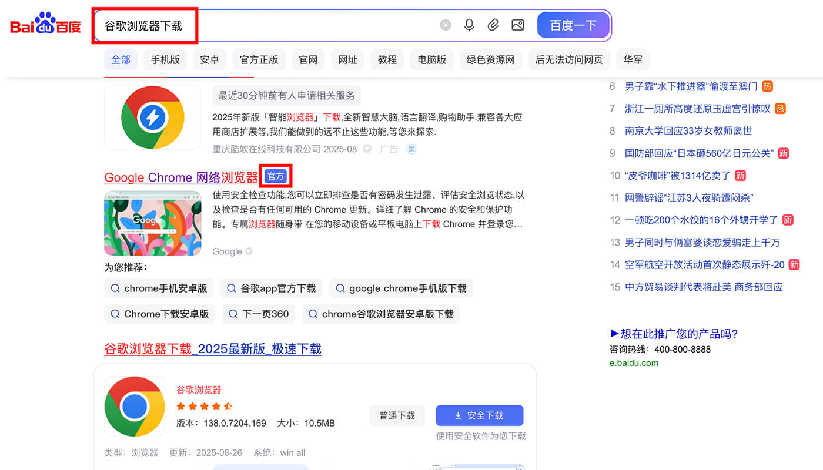Click the Baidu logo
823x470 pixels.
tap(45, 24)
